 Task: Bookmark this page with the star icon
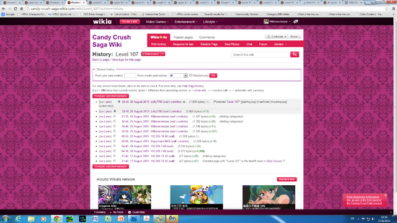(387, 9)
